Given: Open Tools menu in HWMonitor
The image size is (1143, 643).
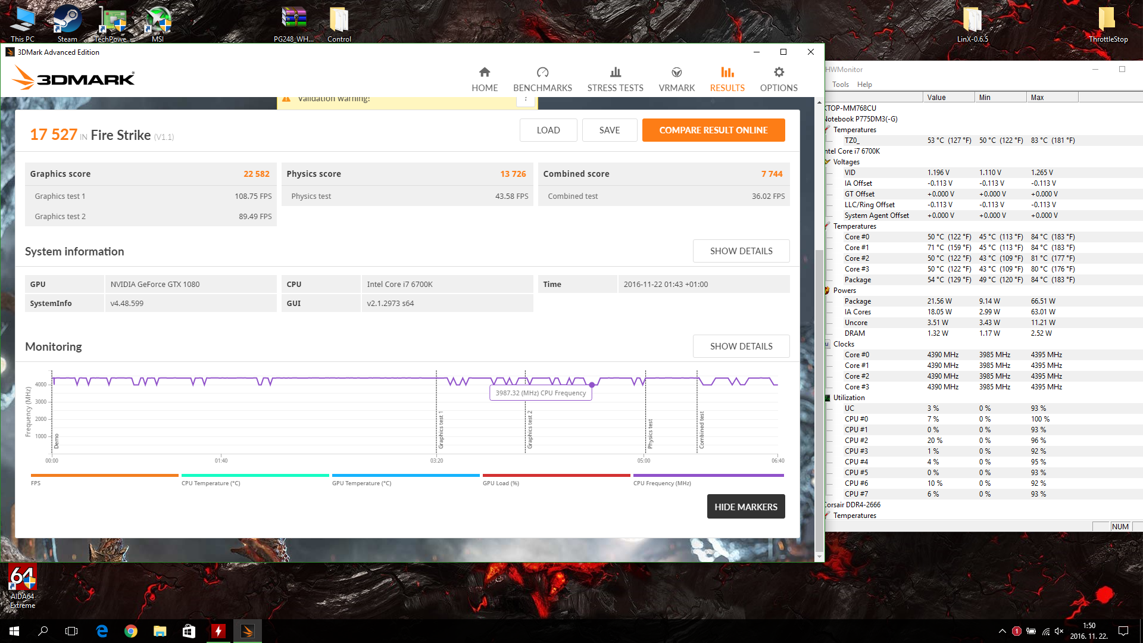Looking at the screenshot, I should (x=841, y=85).
